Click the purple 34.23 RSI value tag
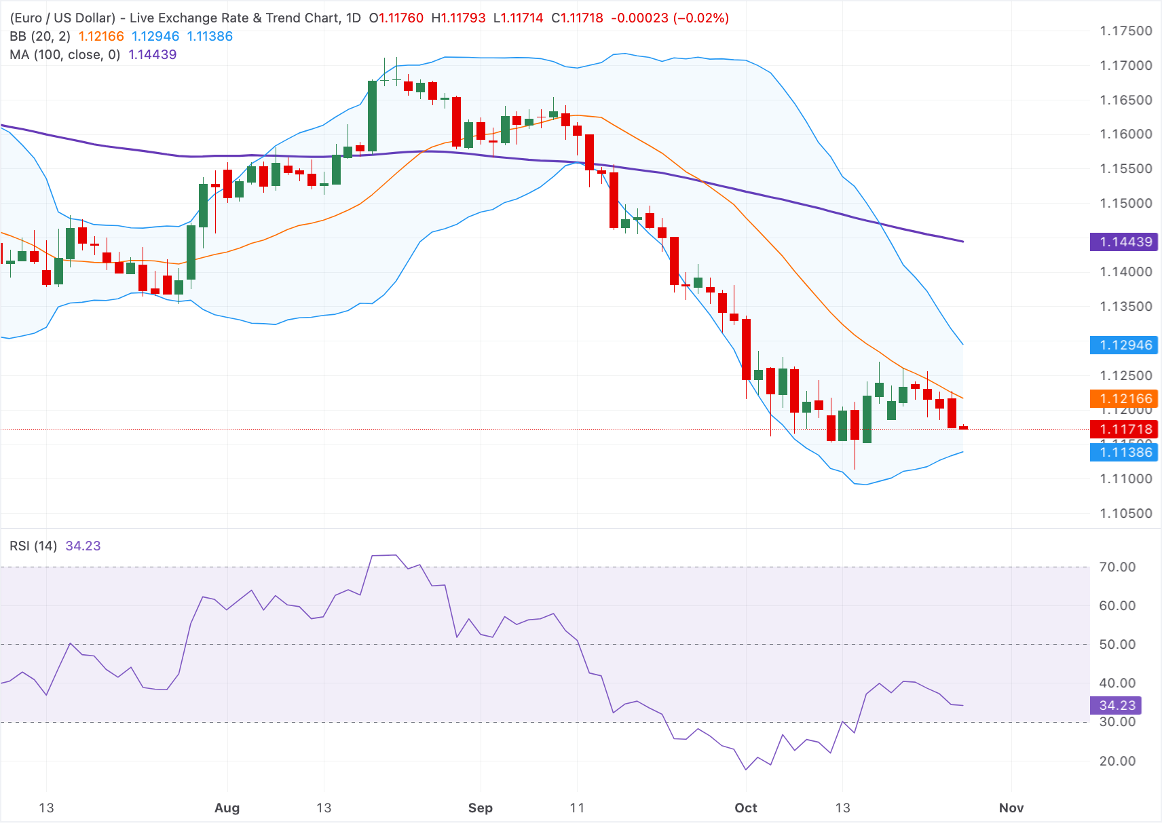 point(1116,705)
